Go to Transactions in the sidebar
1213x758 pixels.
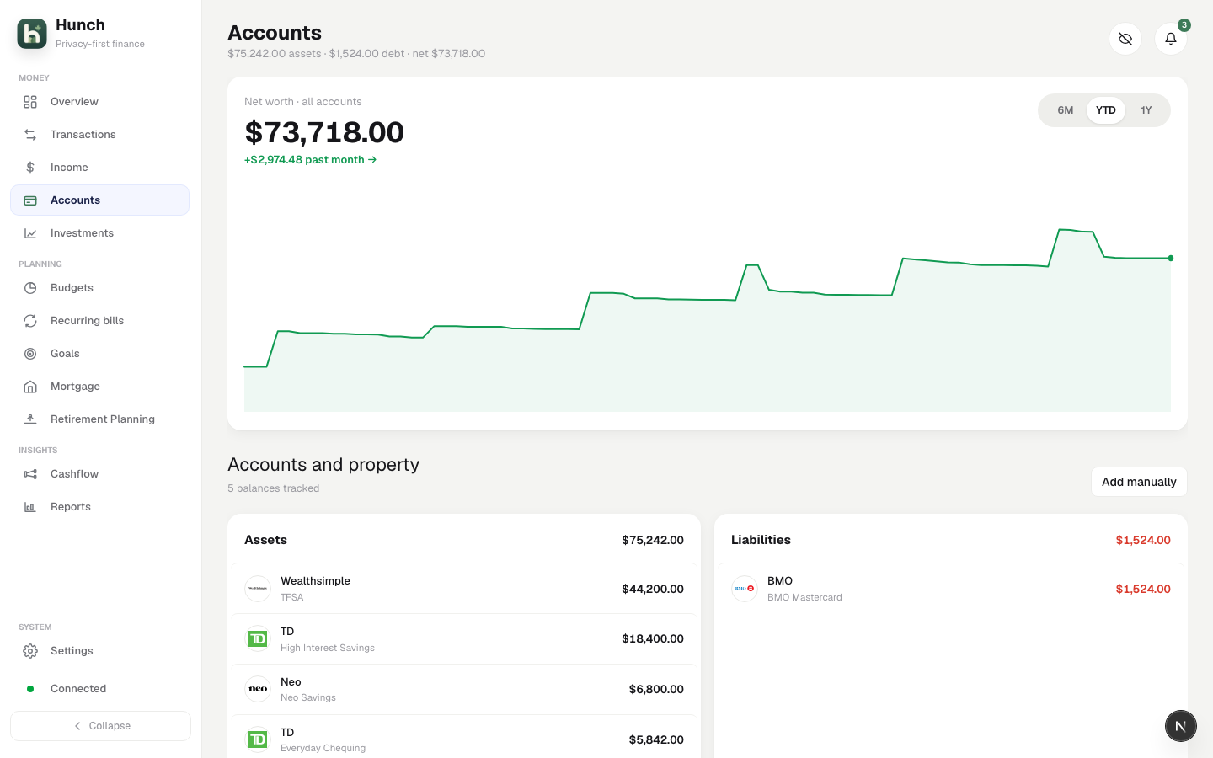[x=99, y=135]
